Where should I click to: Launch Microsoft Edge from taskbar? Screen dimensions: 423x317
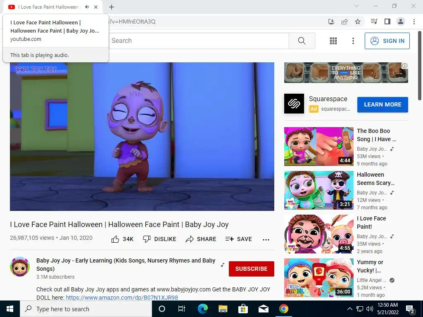click(202, 309)
